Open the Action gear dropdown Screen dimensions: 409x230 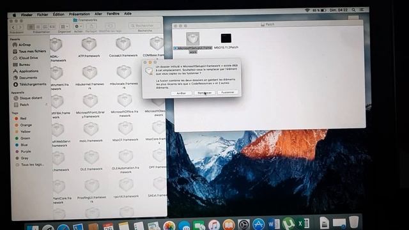78,26
